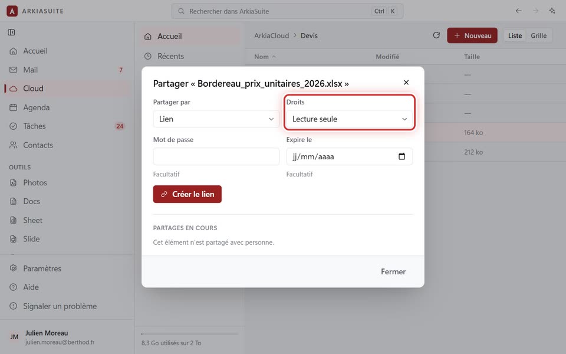
Task: Click the search box Rechercher dans ArkiaSuite
Action: (x=287, y=11)
